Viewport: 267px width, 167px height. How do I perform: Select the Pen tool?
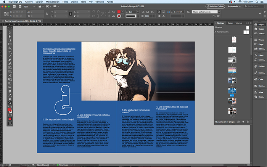tap(10, 60)
